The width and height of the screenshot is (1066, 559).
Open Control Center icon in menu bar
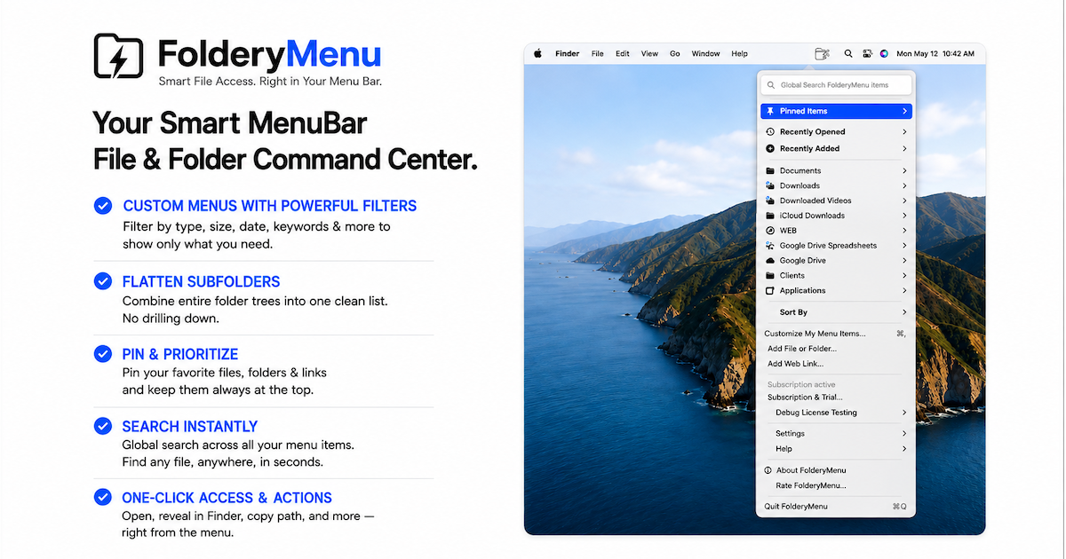click(867, 53)
